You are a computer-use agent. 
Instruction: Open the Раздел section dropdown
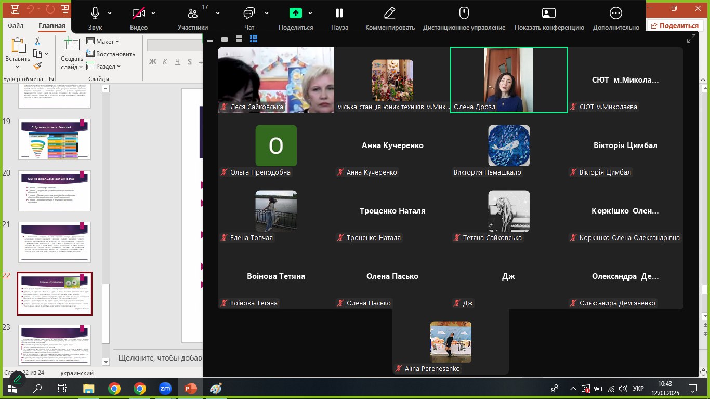(104, 66)
